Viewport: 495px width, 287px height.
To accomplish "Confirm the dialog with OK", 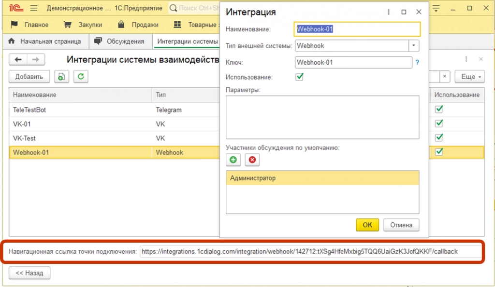I will pos(367,225).
